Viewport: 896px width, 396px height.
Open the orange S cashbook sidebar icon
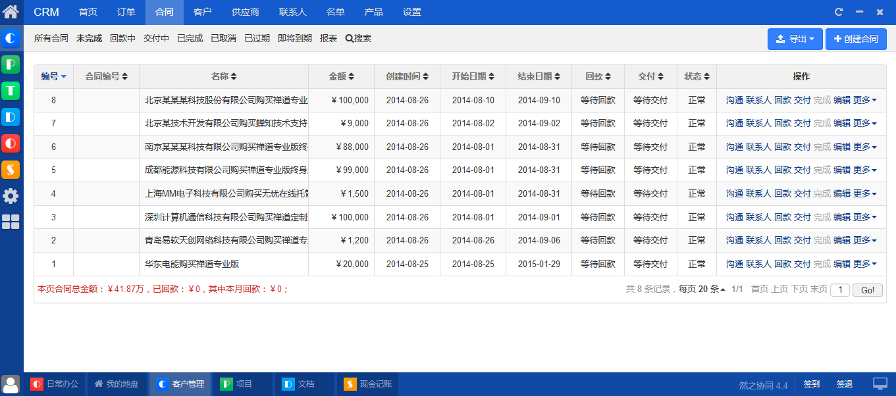coord(11,170)
